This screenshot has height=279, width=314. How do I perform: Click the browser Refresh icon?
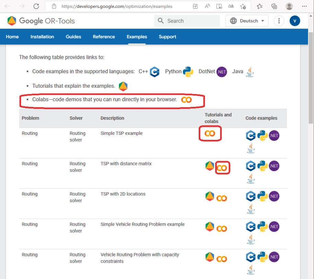pyautogui.click(x=36, y=6)
